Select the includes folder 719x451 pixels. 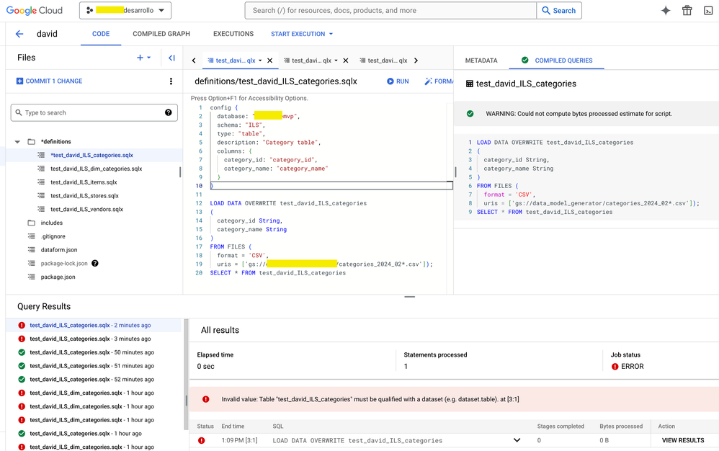(x=51, y=223)
